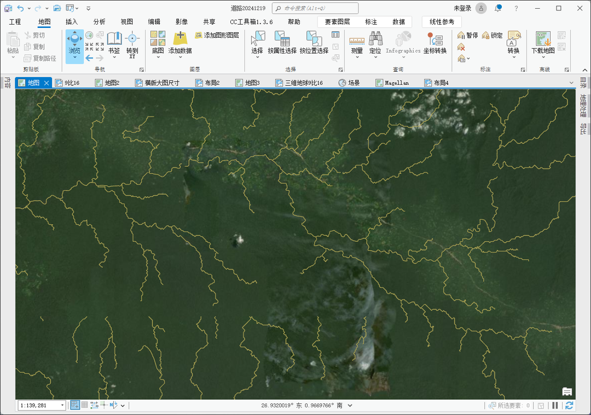Open the 导航 (Navigate) group dialog launcher
Image resolution: width=591 pixels, height=415 pixels.
142,69
